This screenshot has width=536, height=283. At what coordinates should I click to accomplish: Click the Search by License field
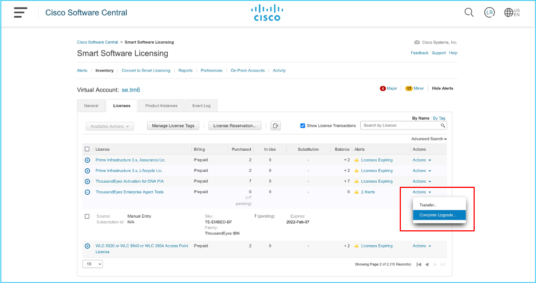coord(400,125)
